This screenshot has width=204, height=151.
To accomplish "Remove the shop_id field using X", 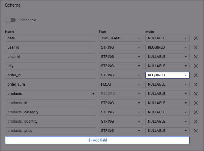I will pos(196,57).
